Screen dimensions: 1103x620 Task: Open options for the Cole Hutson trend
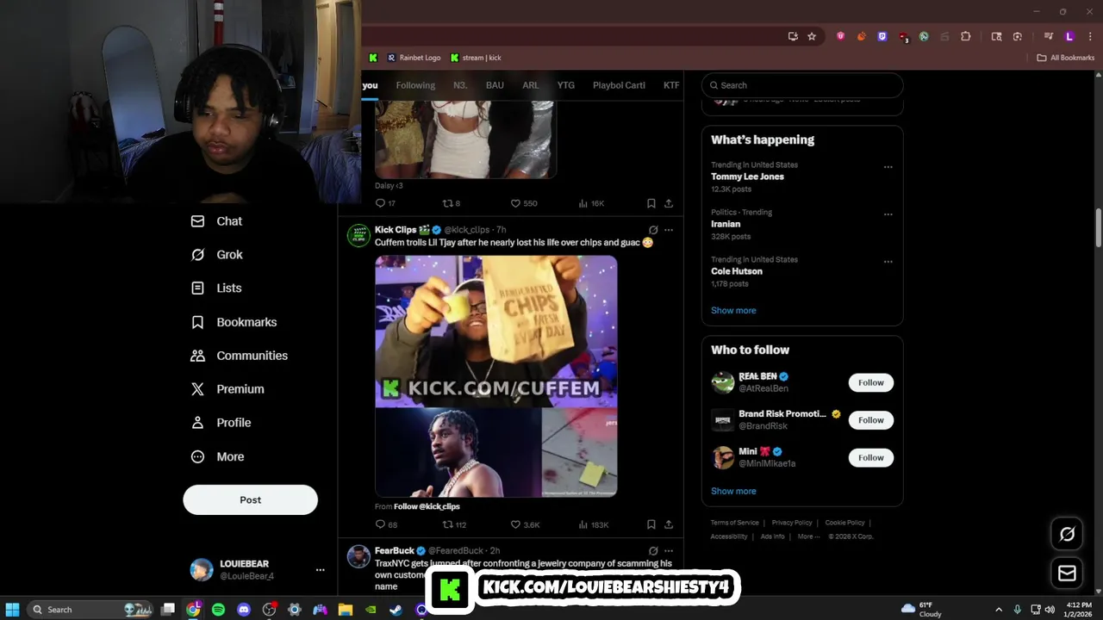coord(888,262)
